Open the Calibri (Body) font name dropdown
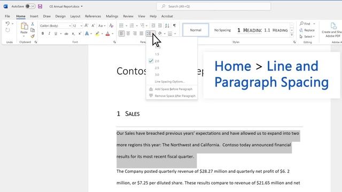Image resolution: width=342 pixels, height=192 pixels. click(70, 26)
